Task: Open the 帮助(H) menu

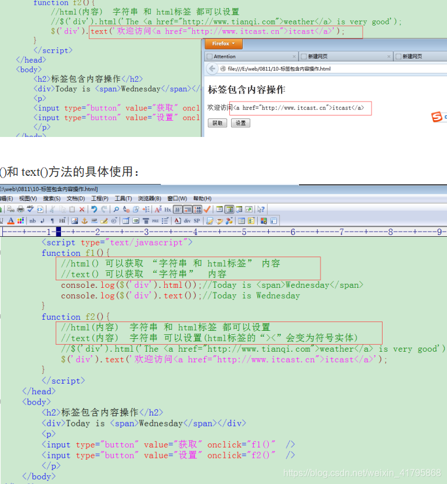Action: pos(202,198)
